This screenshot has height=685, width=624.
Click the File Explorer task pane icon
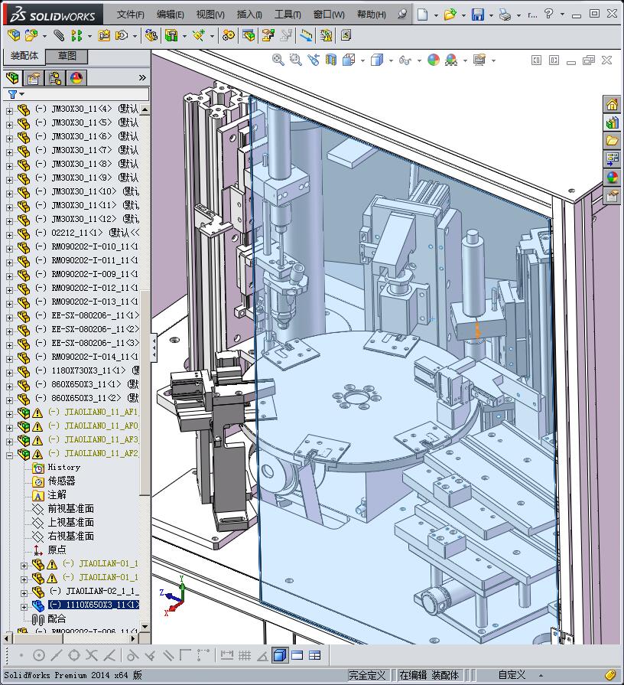pyautogui.click(x=612, y=141)
